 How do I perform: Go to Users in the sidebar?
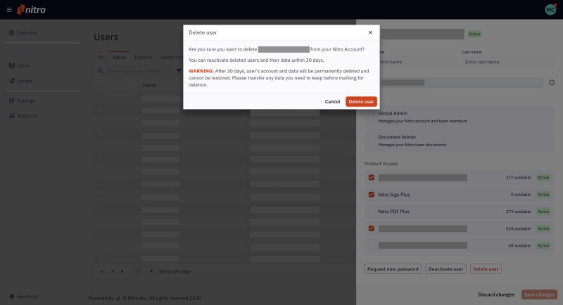[x=23, y=65]
